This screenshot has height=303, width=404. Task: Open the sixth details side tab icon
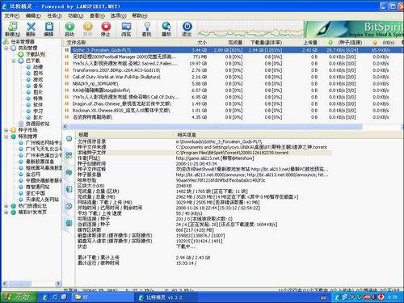[69, 223]
